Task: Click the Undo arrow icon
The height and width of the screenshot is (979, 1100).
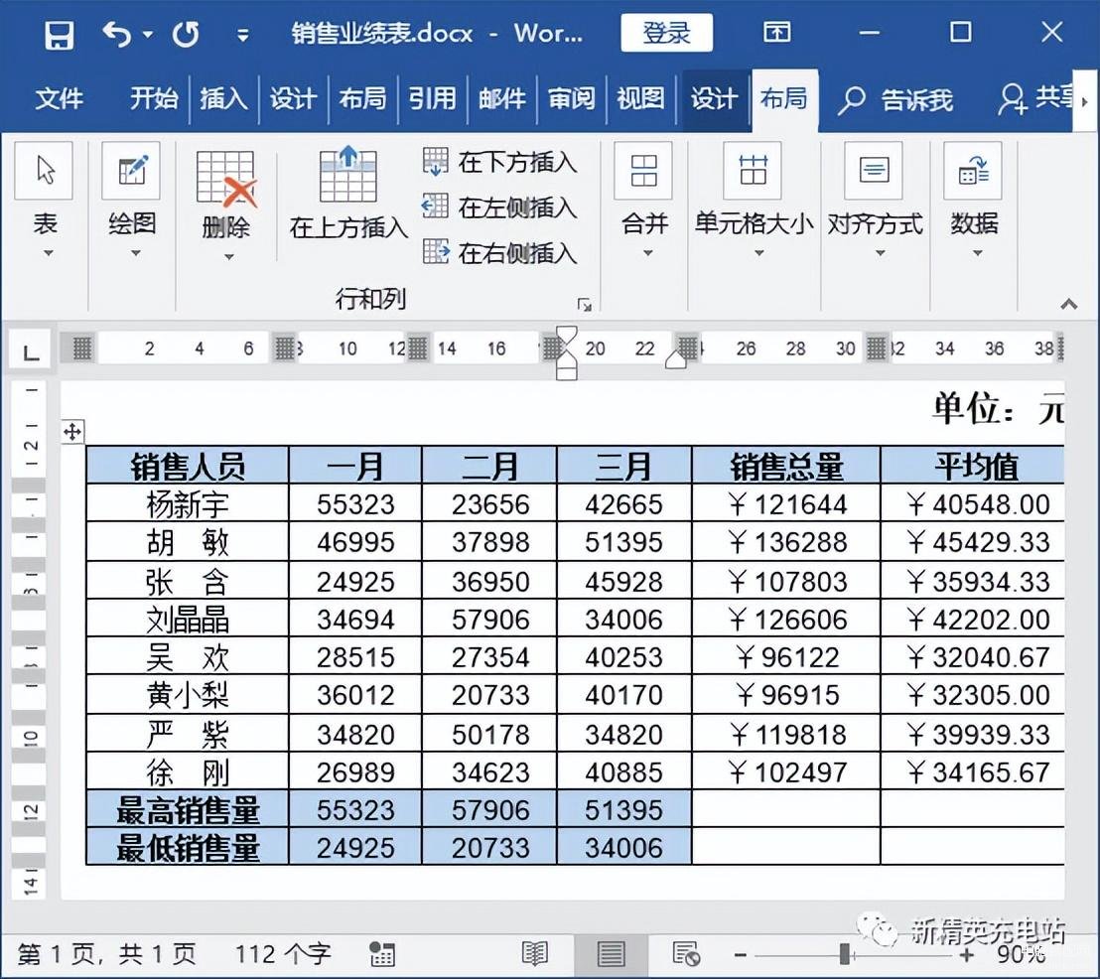Action: 116,34
